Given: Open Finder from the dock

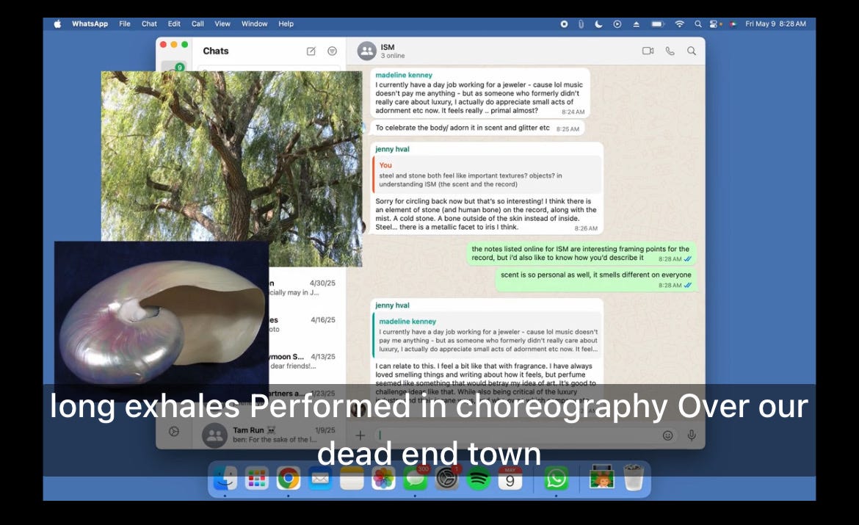Looking at the screenshot, I should point(225,479).
